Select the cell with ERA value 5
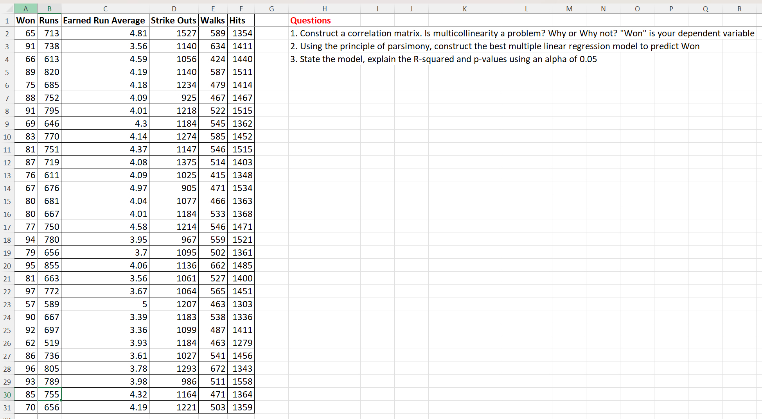 pyautogui.click(x=105, y=304)
